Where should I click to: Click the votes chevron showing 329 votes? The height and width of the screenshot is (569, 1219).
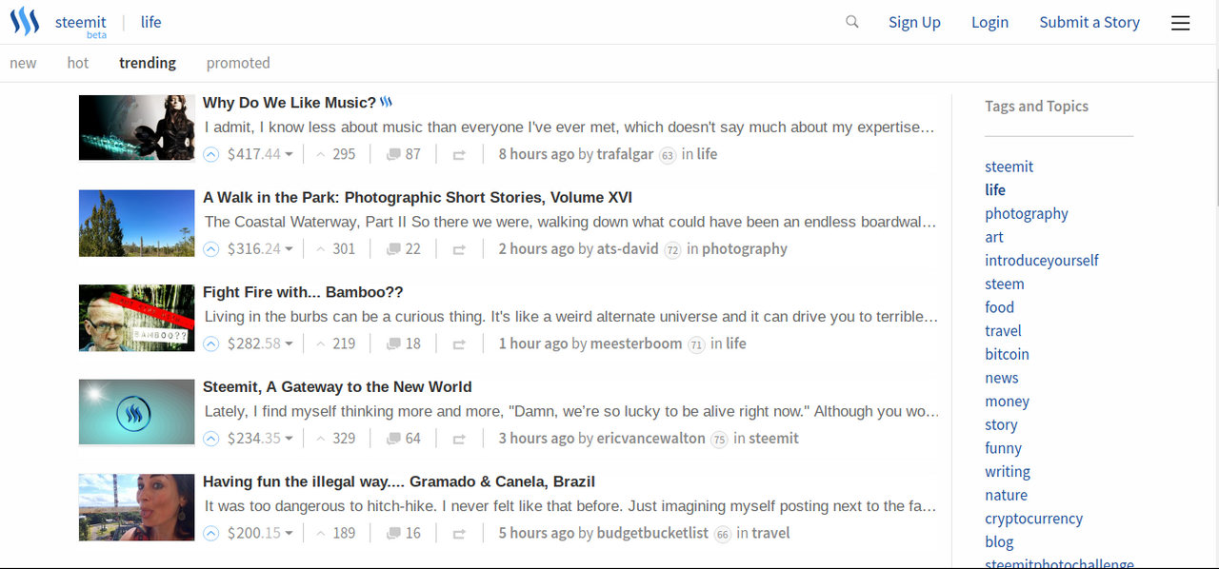[321, 439]
